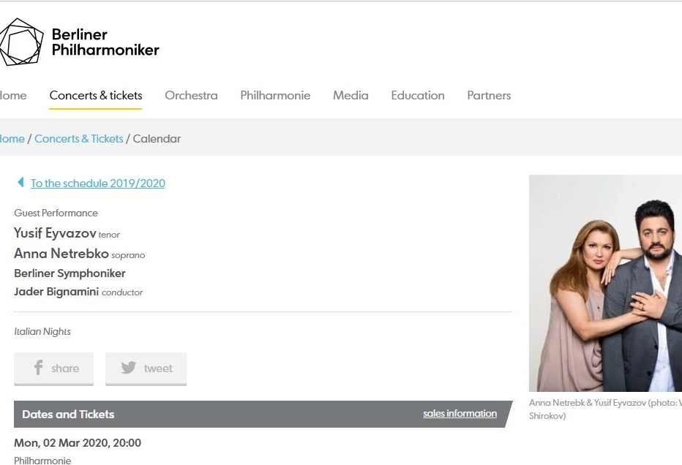This screenshot has height=465, width=682.
Task: Click the Facebook icon on share button
Action: point(38,368)
